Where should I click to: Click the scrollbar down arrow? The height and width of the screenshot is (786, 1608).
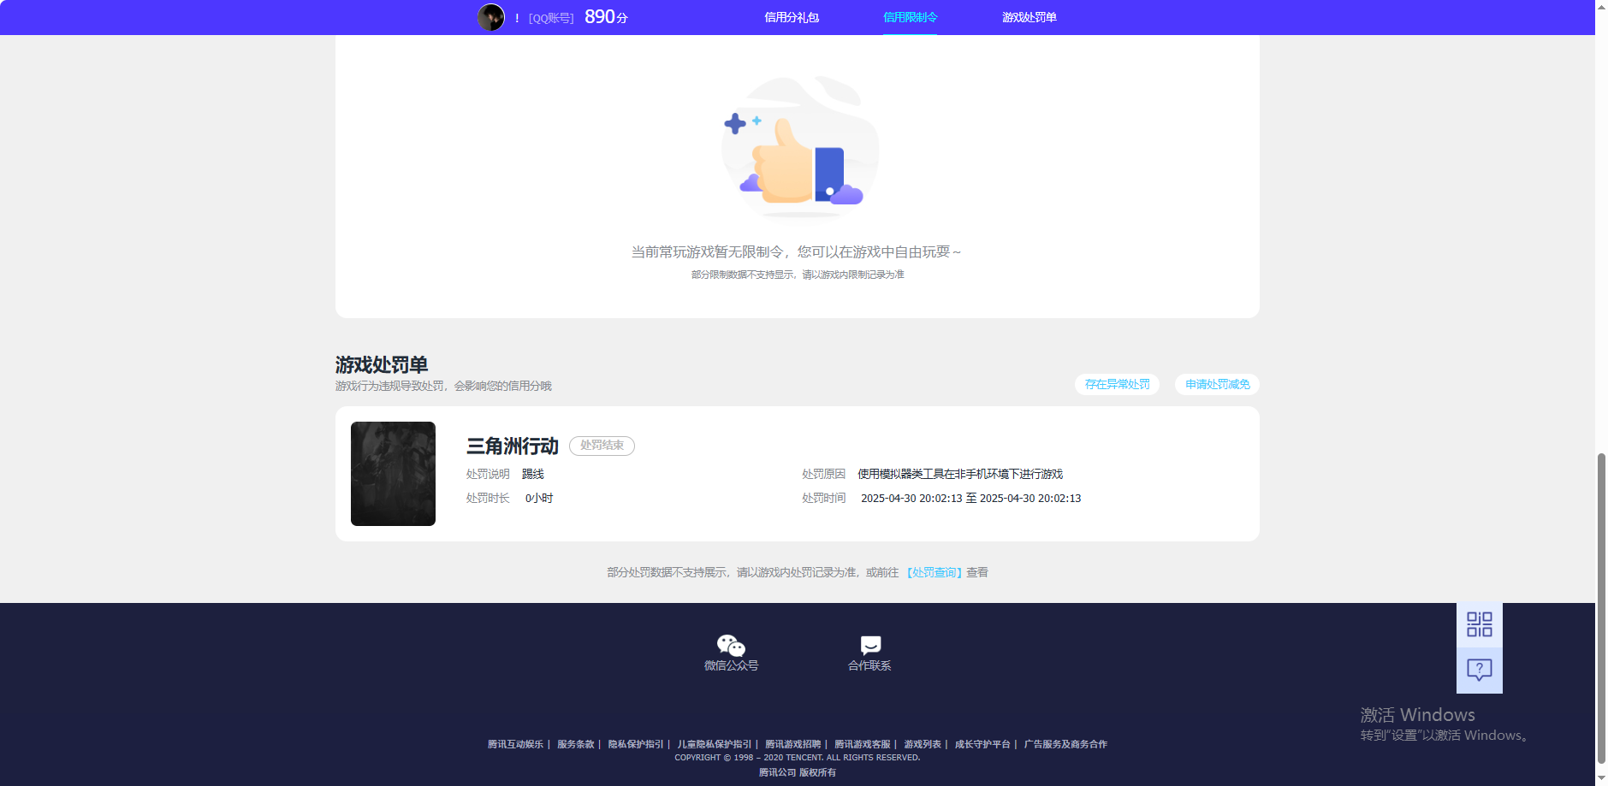(1601, 779)
